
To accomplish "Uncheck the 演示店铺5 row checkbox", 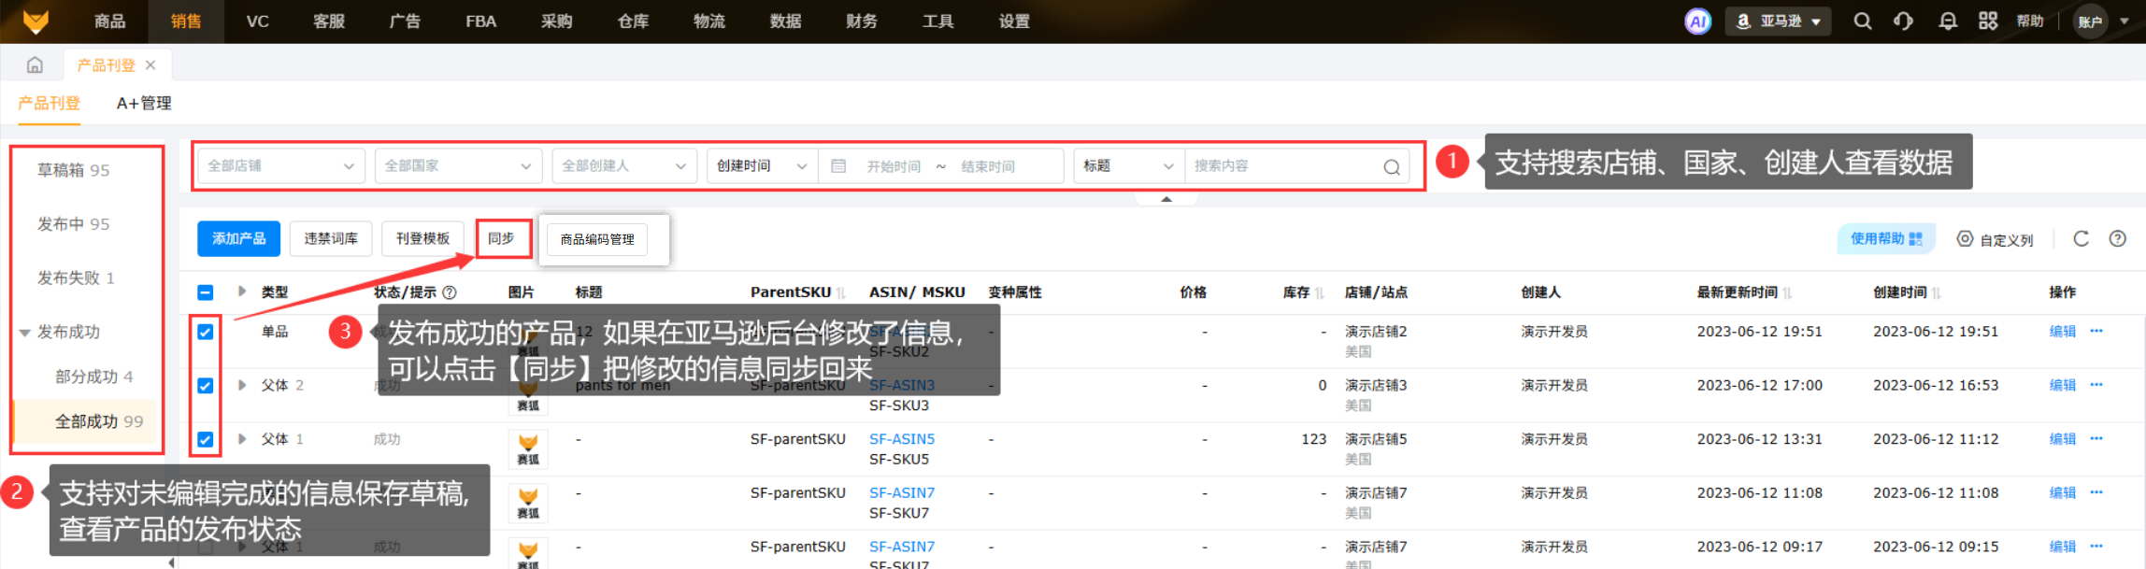I will coord(206,439).
